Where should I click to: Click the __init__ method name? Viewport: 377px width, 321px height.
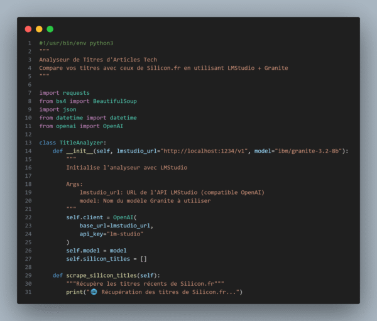pos(80,151)
